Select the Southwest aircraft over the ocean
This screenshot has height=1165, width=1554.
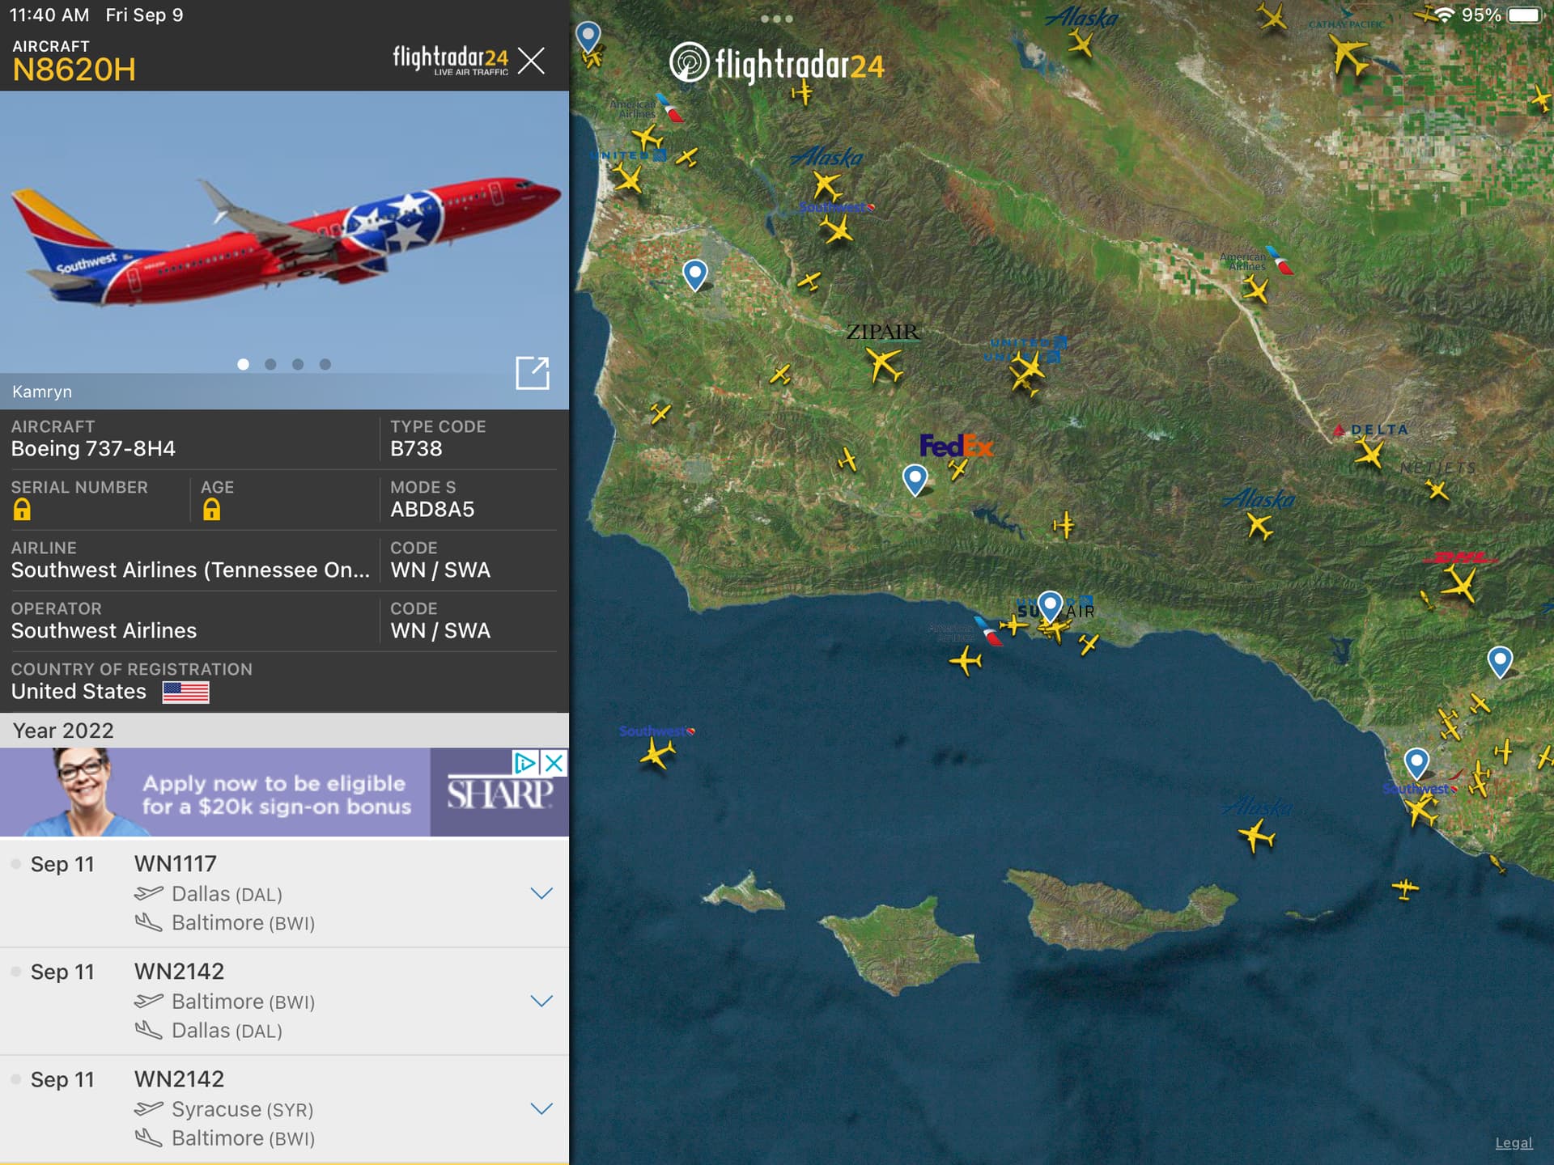(x=657, y=754)
